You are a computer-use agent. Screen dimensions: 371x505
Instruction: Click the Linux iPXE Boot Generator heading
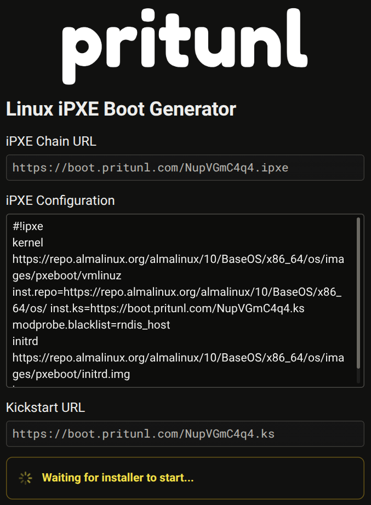tap(121, 109)
